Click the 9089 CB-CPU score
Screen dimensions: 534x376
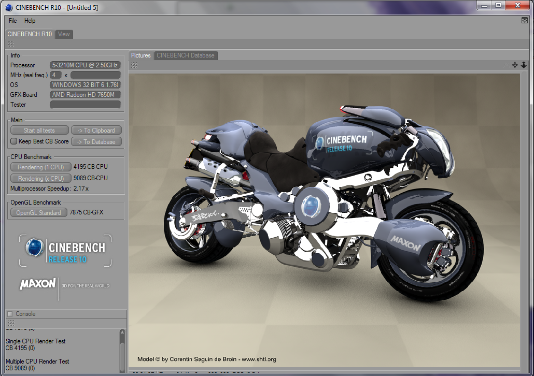click(91, 178)
